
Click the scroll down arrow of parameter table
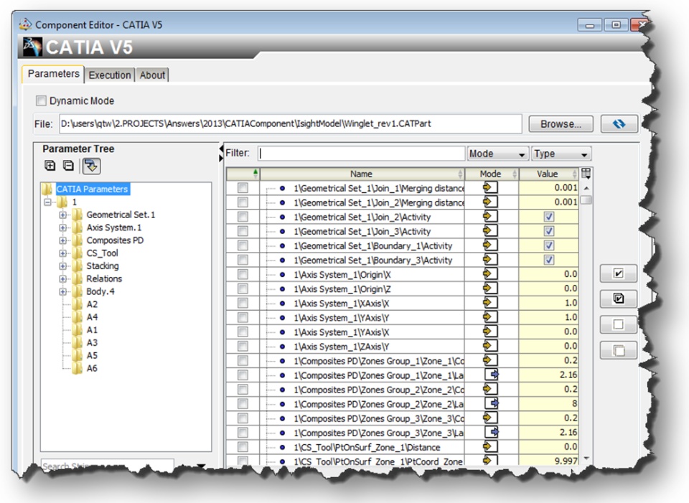(586, 459)
